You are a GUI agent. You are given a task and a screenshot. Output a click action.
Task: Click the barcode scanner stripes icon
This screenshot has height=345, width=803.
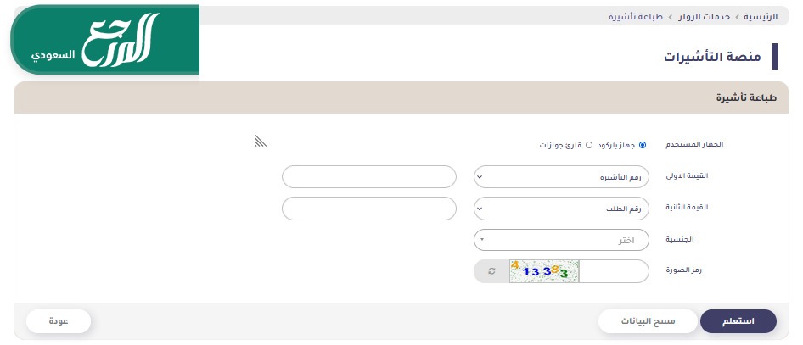pyautogui.click(x=261, y=141)
